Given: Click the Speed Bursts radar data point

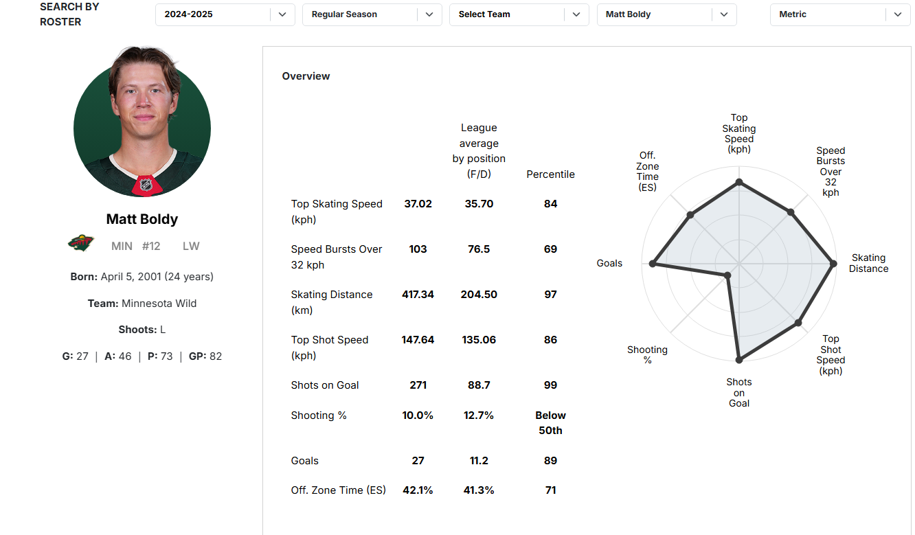Looking at the screenshot, I should point(791,212).
